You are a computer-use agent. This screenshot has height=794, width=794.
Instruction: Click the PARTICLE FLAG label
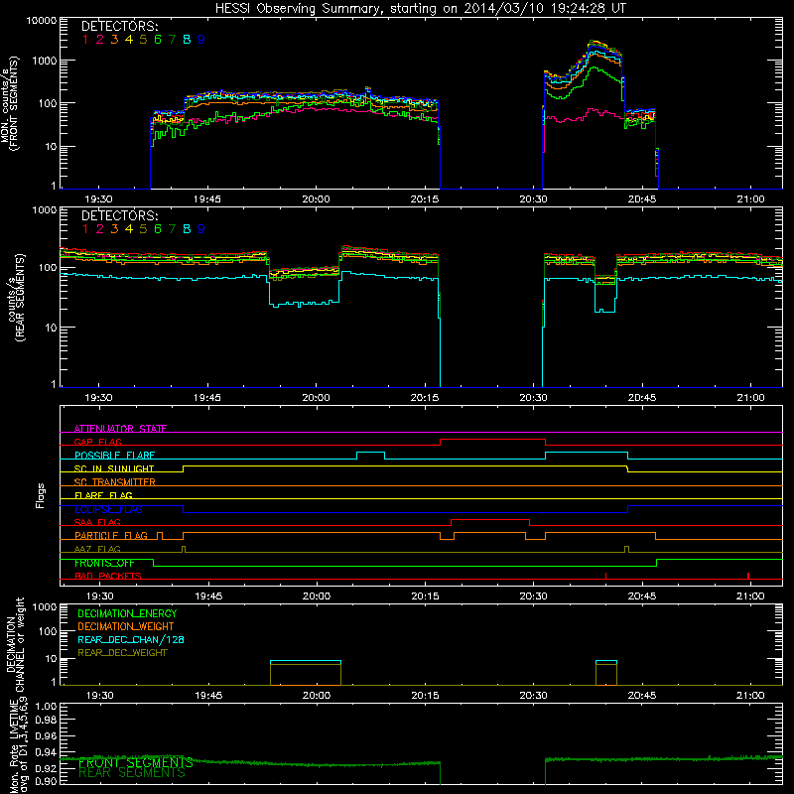[111, 536]
